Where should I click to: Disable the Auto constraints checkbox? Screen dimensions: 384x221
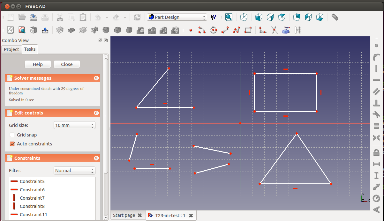pos(12,144)
